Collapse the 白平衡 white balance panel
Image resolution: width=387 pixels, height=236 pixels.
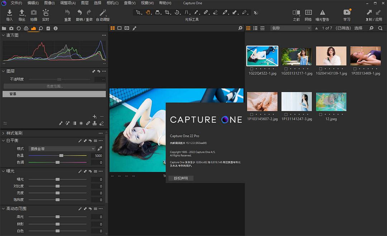click(x=3, y=141)
